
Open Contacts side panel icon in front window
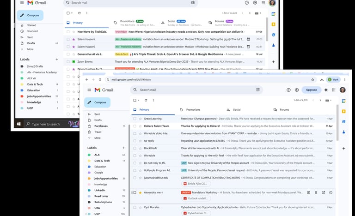(x=344, y=132)
